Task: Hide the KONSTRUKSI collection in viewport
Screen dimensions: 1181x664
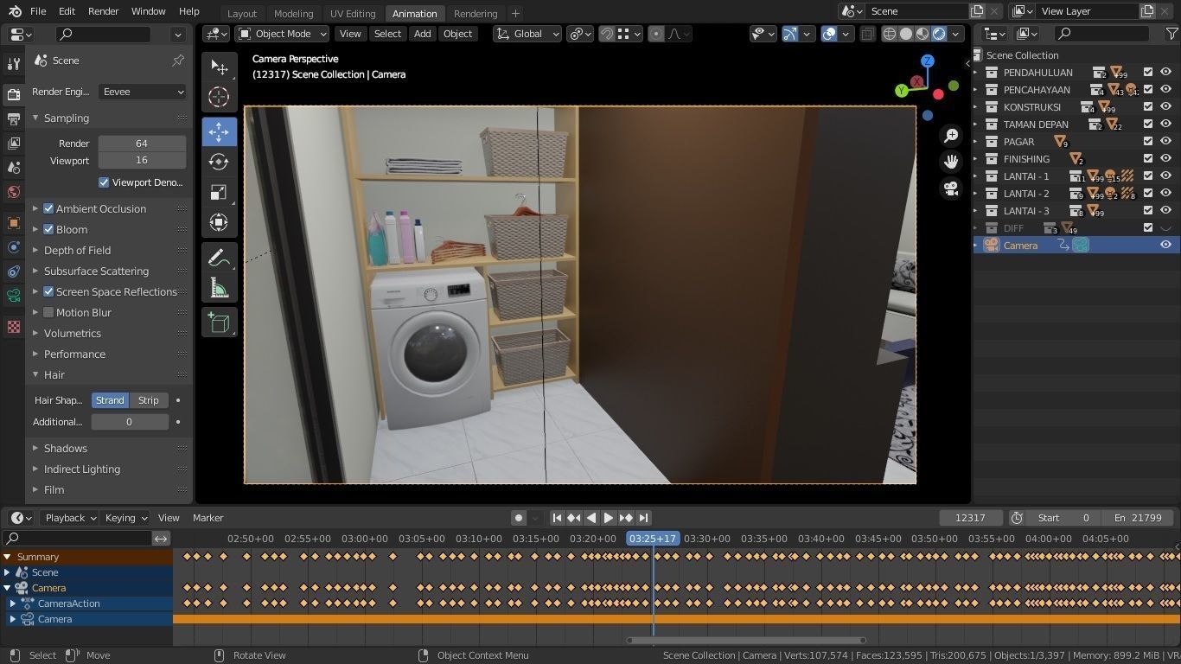Action: pos(1165,107)
